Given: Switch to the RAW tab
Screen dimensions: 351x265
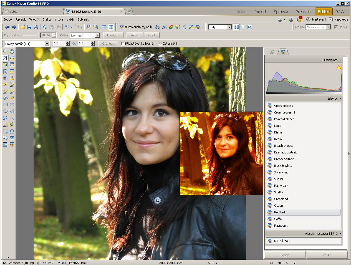Looking at the screenshot, I should [x=340, y=12].
